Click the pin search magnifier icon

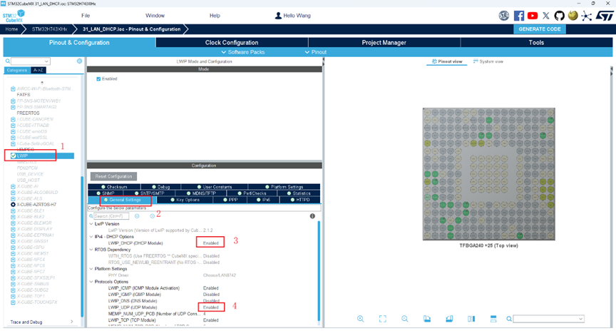tap(509, 319)
